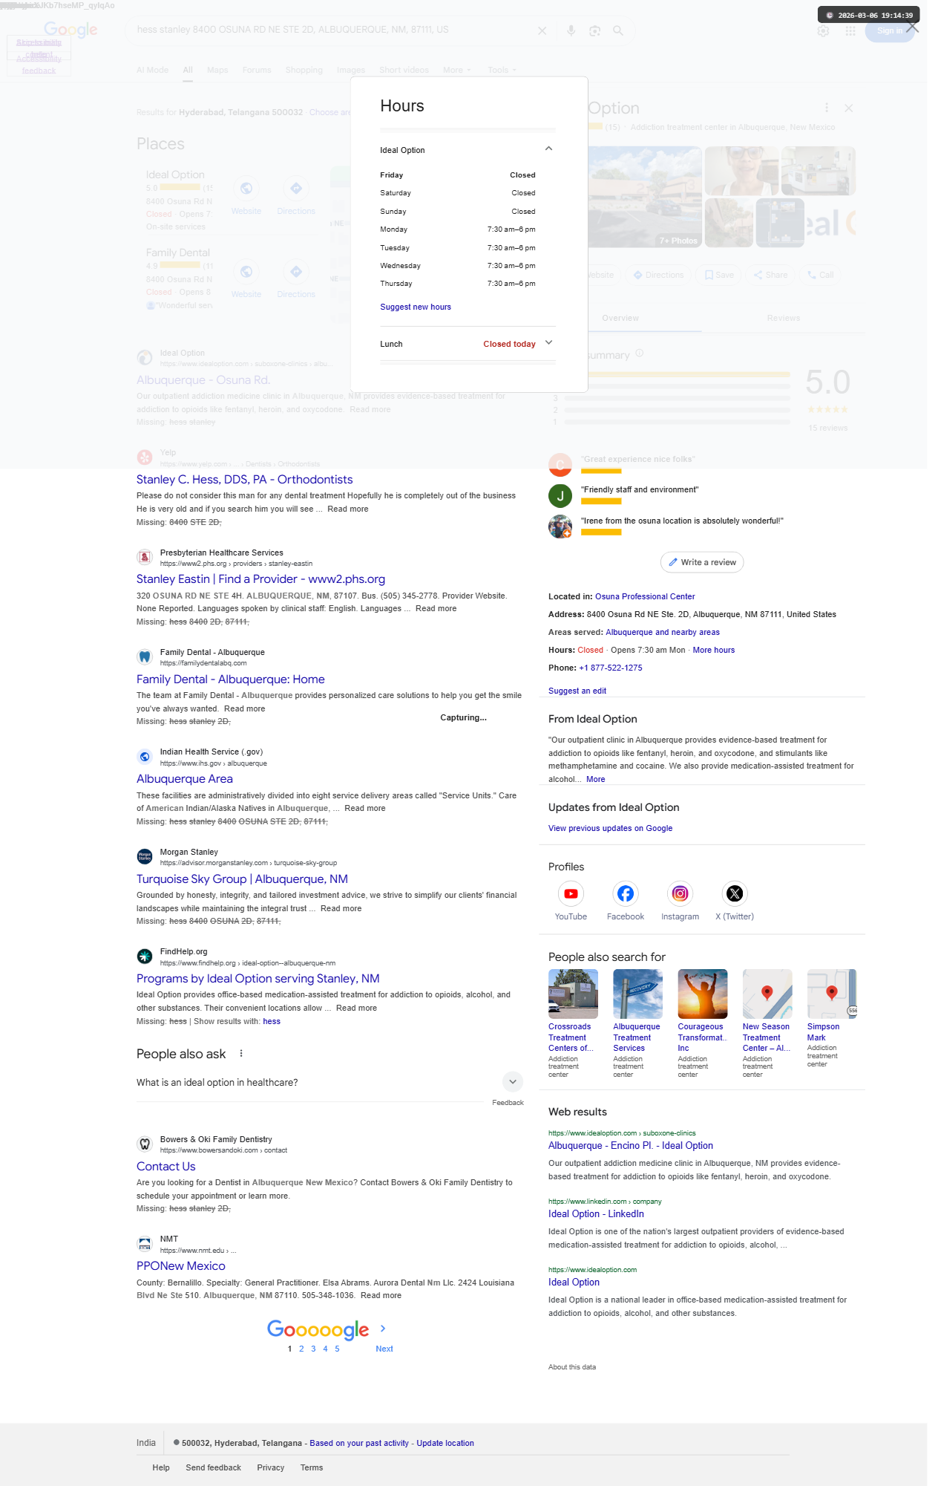Click the Family Dental Directions icon
The width and height of the screenshot is (938, 1486).
point(296,272)
